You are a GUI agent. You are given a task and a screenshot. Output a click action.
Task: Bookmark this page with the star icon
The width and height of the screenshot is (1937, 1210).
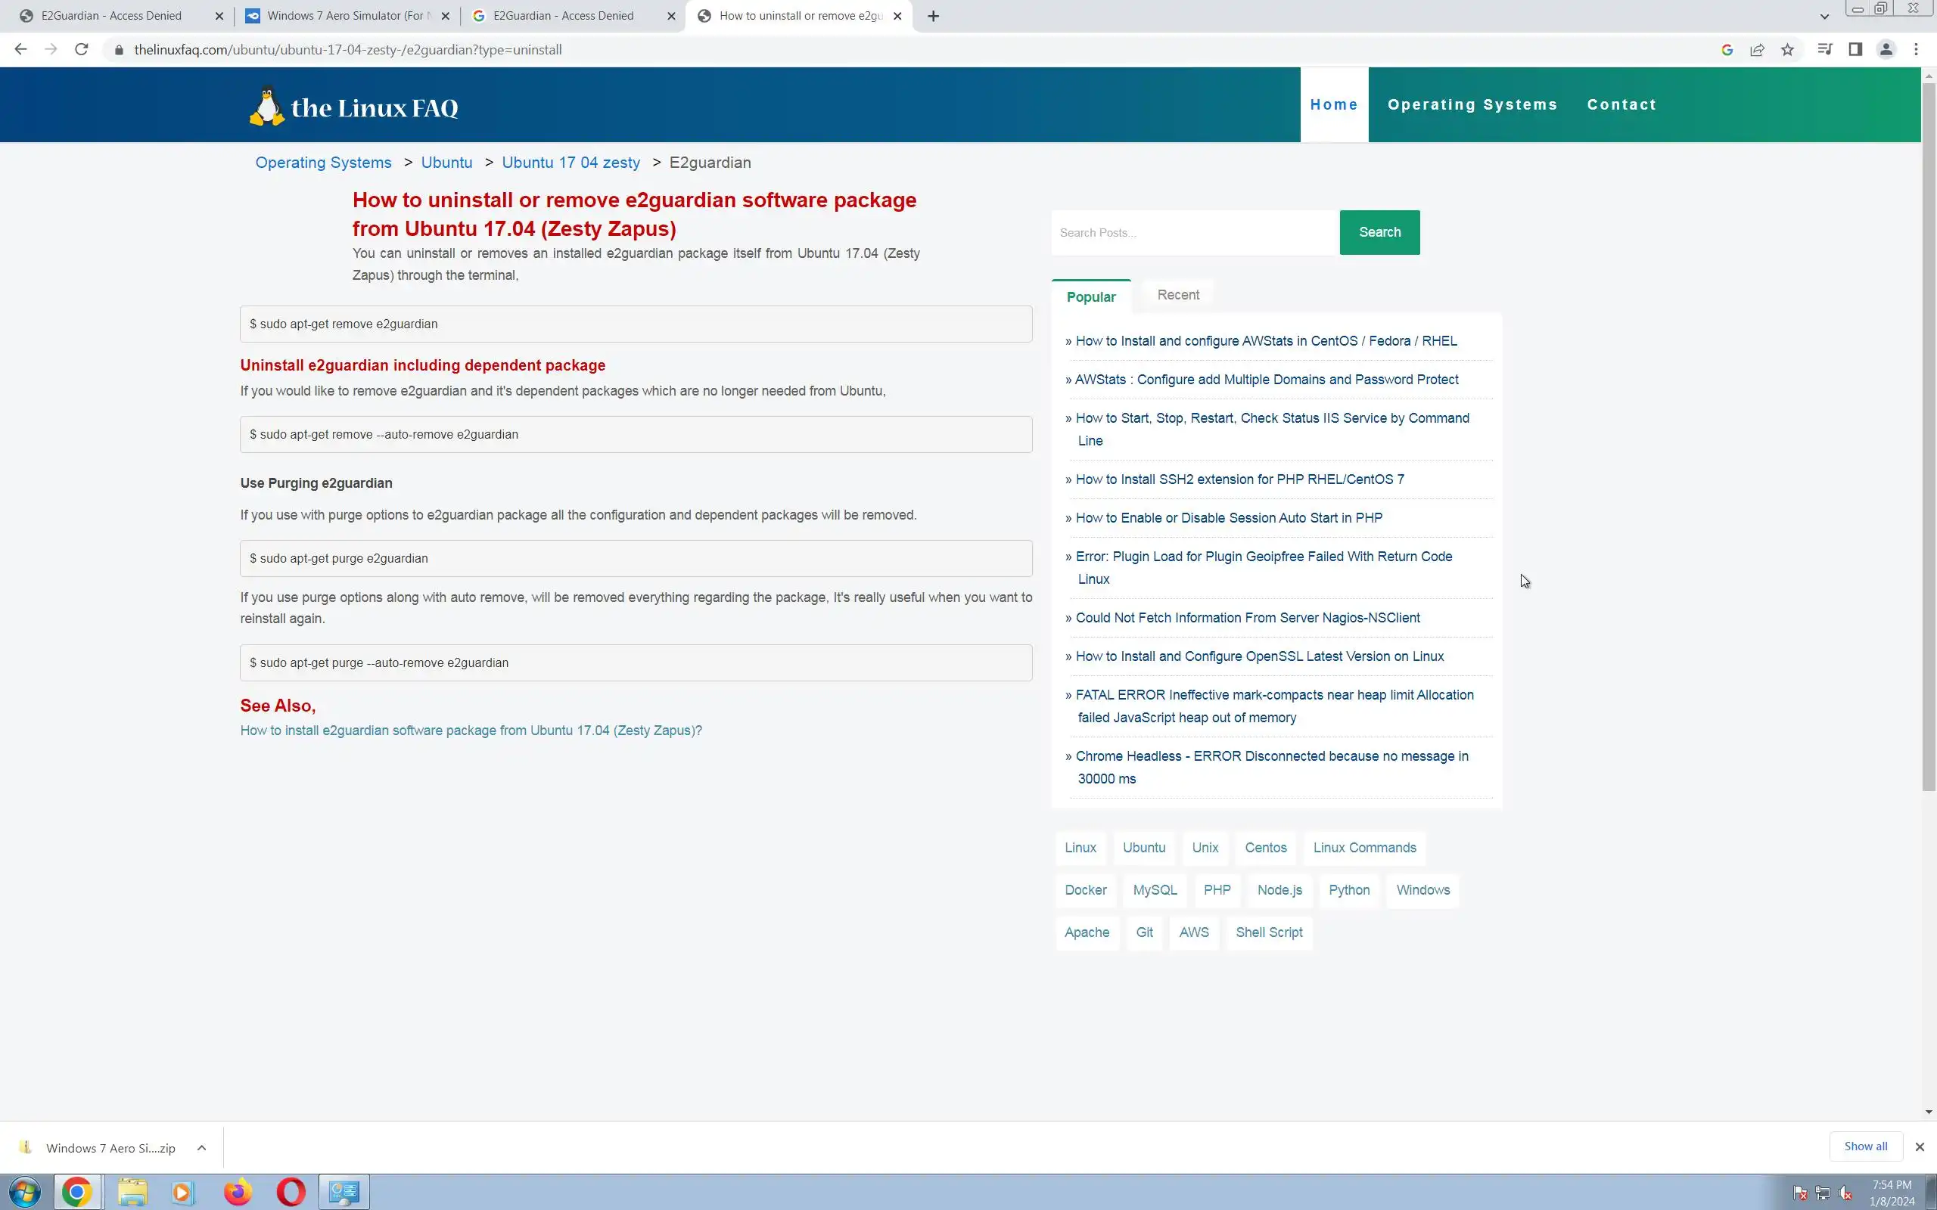[1787, 50]
